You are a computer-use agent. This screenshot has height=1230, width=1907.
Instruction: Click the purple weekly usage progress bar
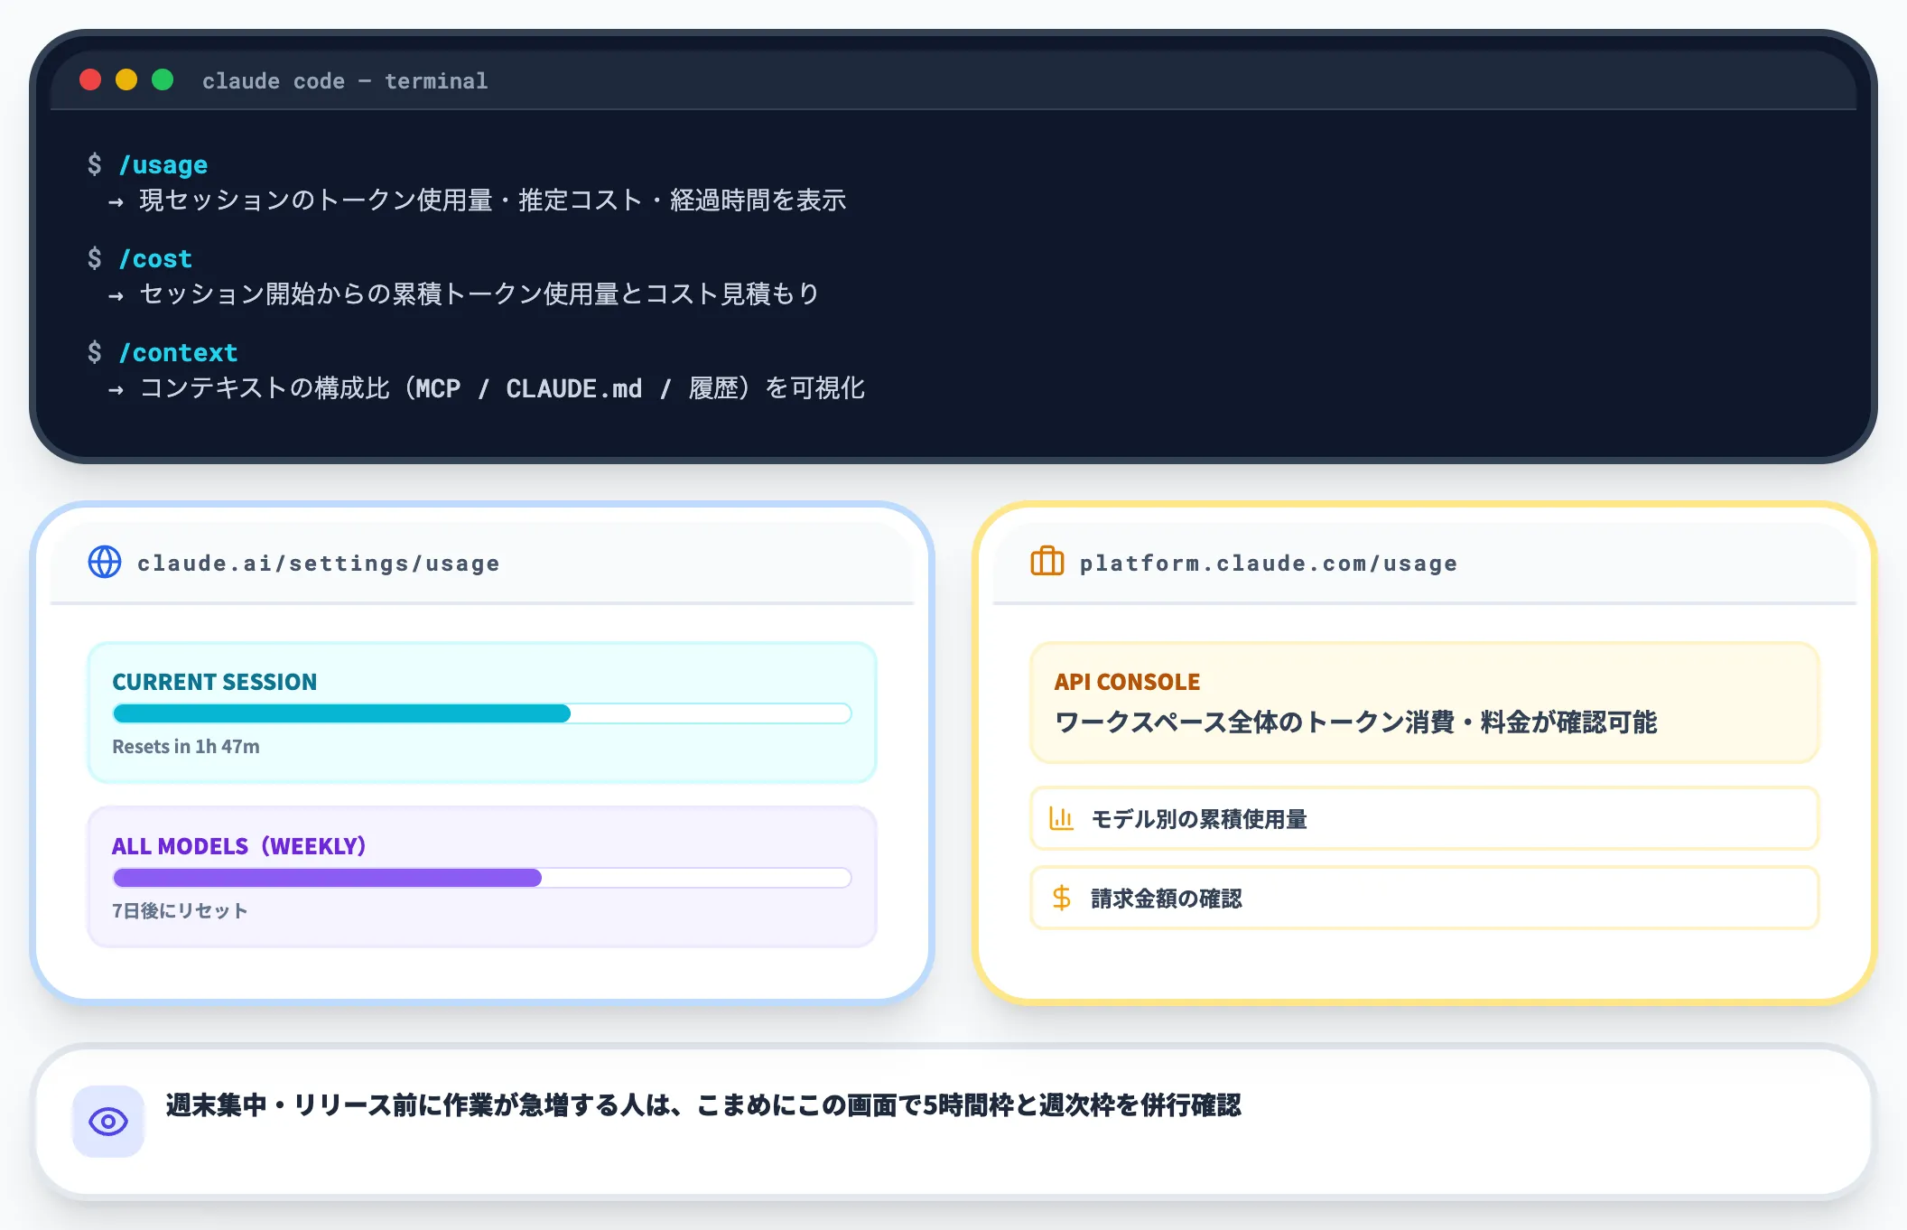point(482,878)
